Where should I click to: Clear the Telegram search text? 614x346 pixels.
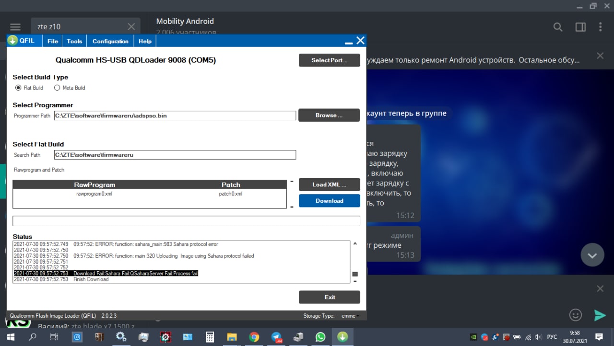(131, 27)
